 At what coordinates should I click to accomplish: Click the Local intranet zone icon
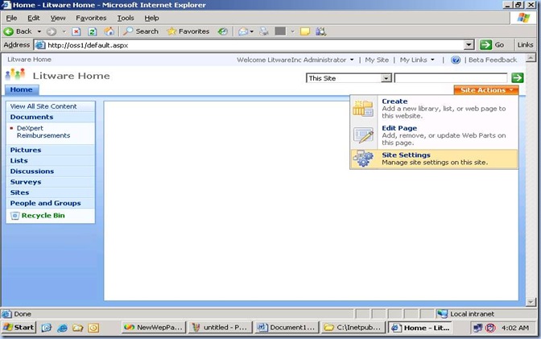(x=442, y=313)
